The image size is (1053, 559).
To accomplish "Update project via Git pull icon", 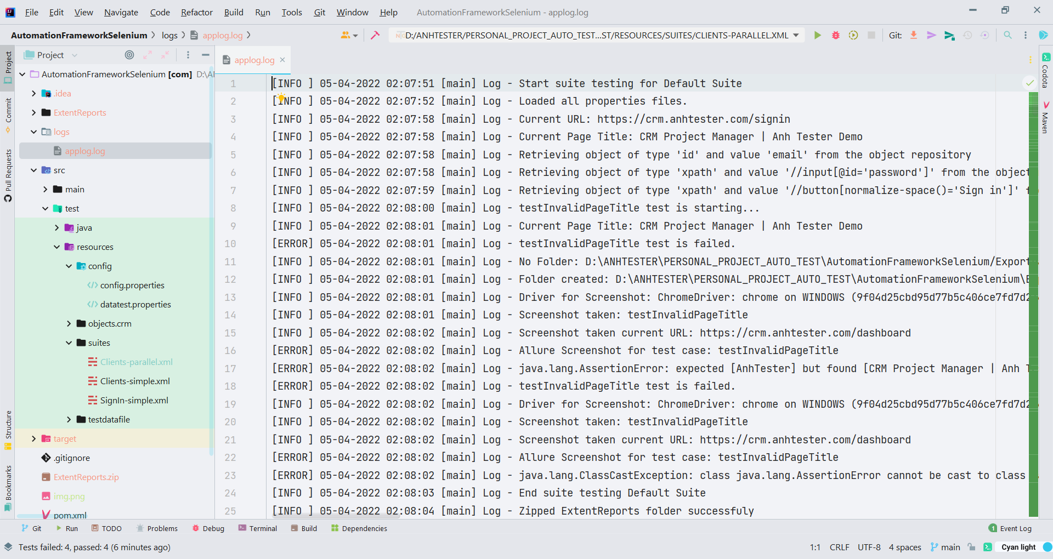I will 914,35.
